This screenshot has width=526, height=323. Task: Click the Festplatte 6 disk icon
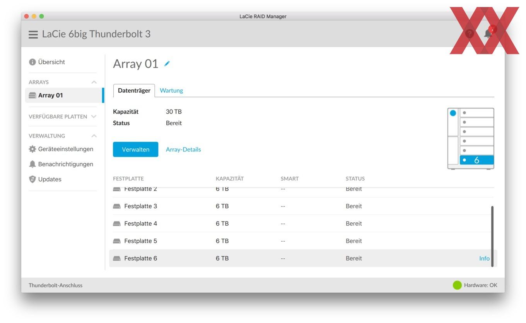[117, 258]
